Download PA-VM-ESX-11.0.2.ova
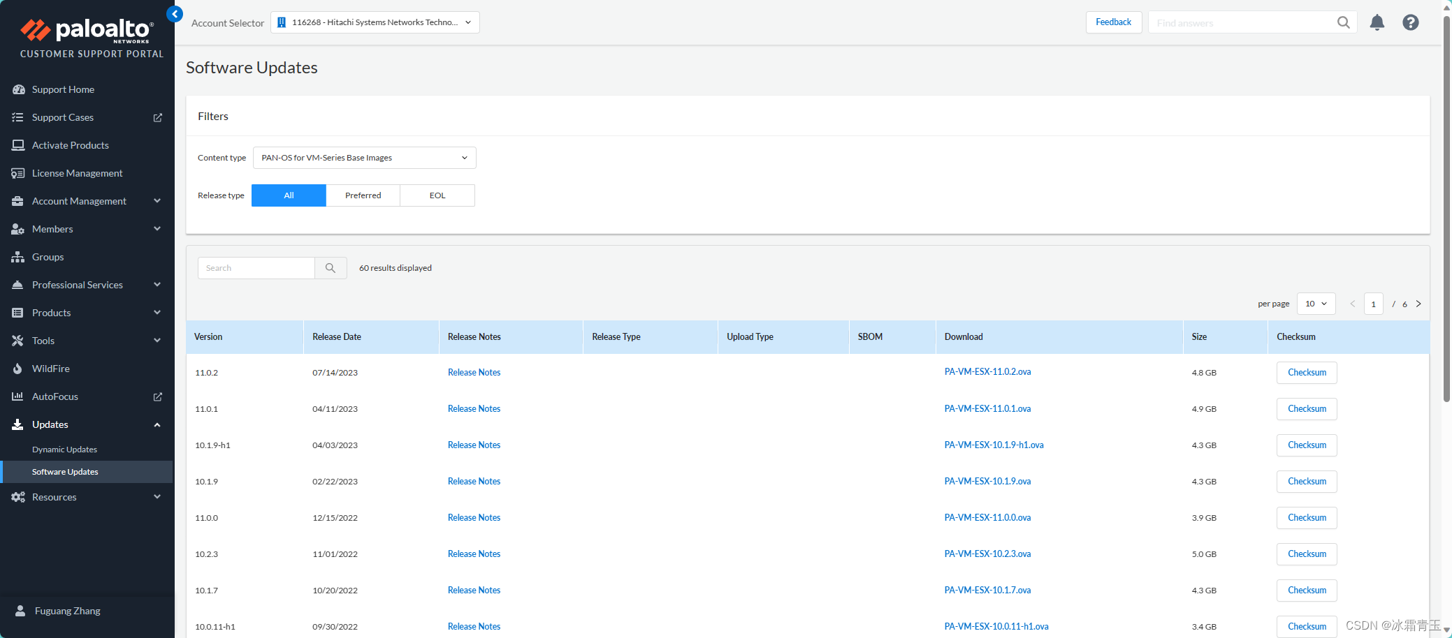Image resolution: width=1452 pixels, height=638 pixels. [x=987, y=371]
